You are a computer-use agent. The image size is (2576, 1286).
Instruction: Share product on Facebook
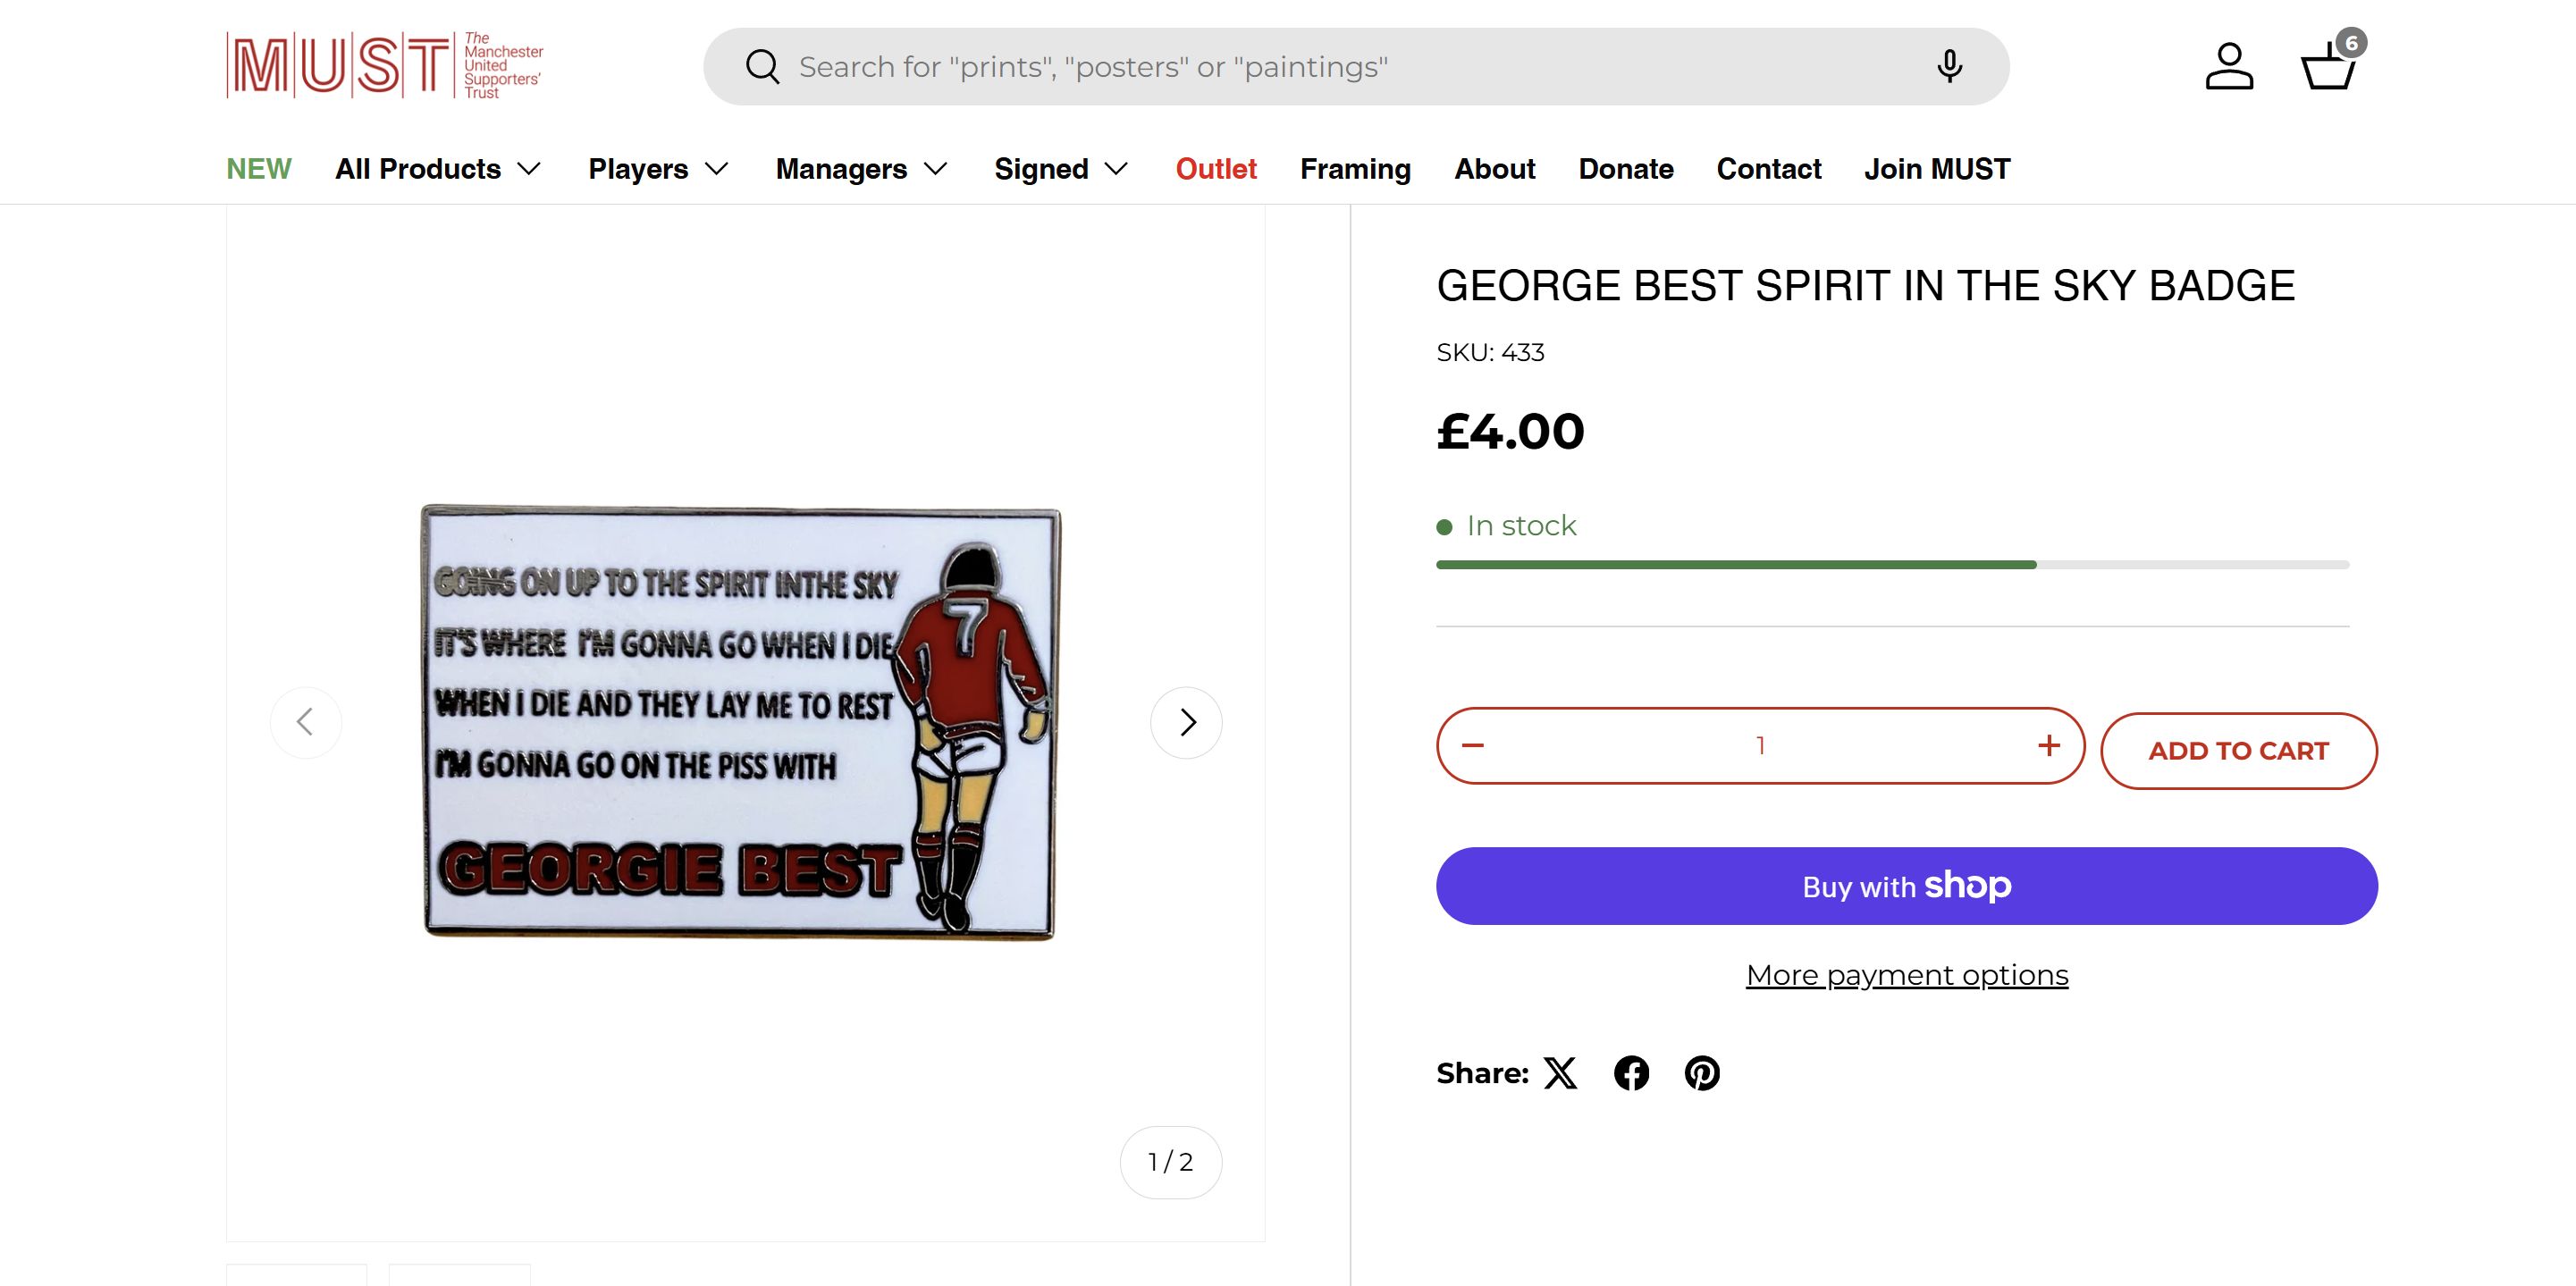(1631, 1073)
